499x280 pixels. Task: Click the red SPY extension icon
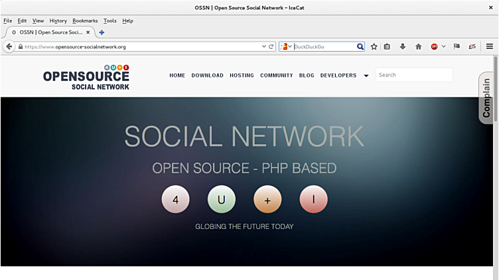click(x=434, y=46)
